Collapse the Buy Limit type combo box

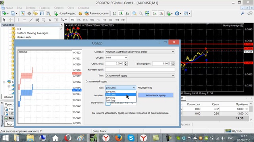[x=121, y=88]
